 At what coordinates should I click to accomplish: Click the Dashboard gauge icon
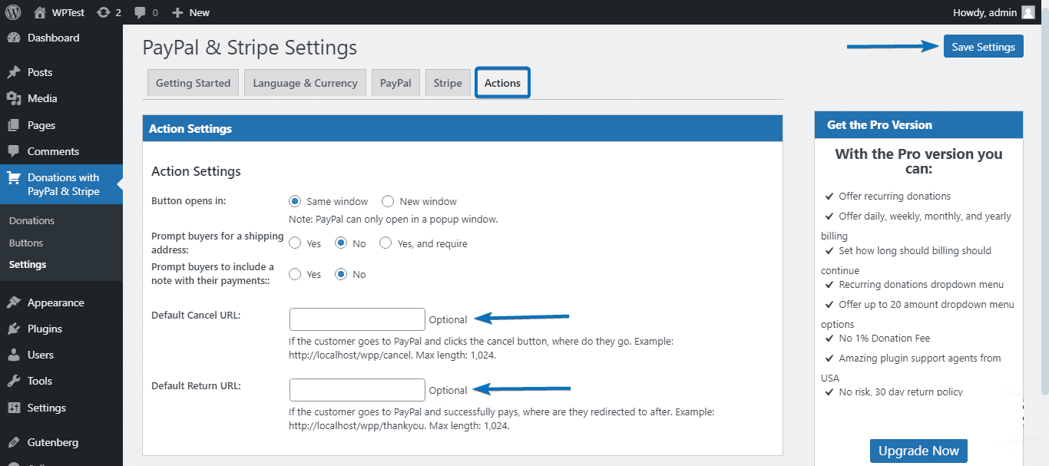click(x=14, y=38)
